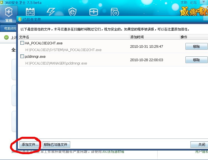Open the firewall wall icon in toolbar
Screen dimensions: 208x160
pyautogui.click(x=30, y=12)
